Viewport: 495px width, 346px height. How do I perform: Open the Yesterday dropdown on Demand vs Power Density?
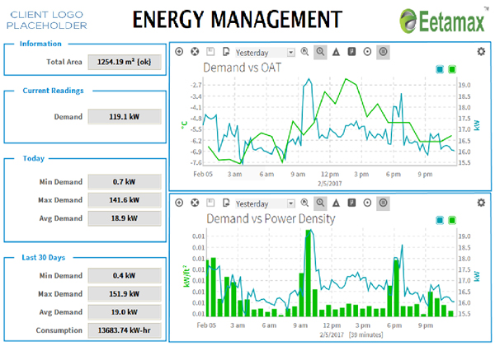(x=265, y=203)
